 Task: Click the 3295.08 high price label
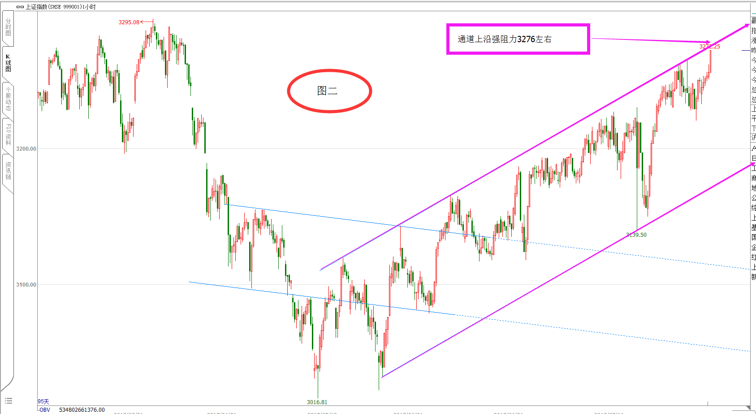129,22
